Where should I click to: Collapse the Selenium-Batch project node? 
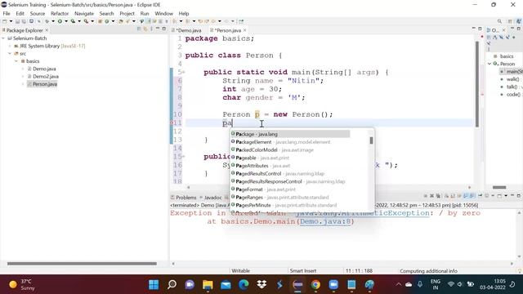click(x=3, y=38)
